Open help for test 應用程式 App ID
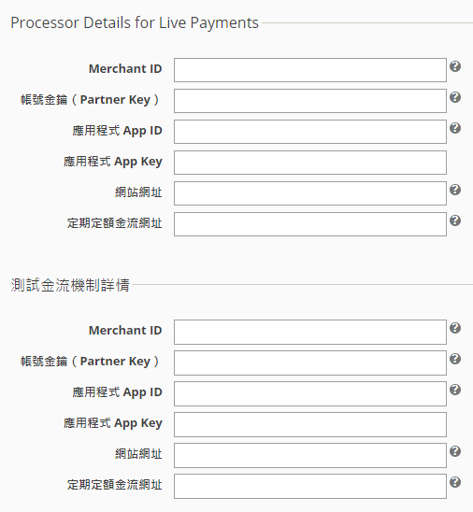Viewport: 473px width, 512px height. (x=455, y=390)
